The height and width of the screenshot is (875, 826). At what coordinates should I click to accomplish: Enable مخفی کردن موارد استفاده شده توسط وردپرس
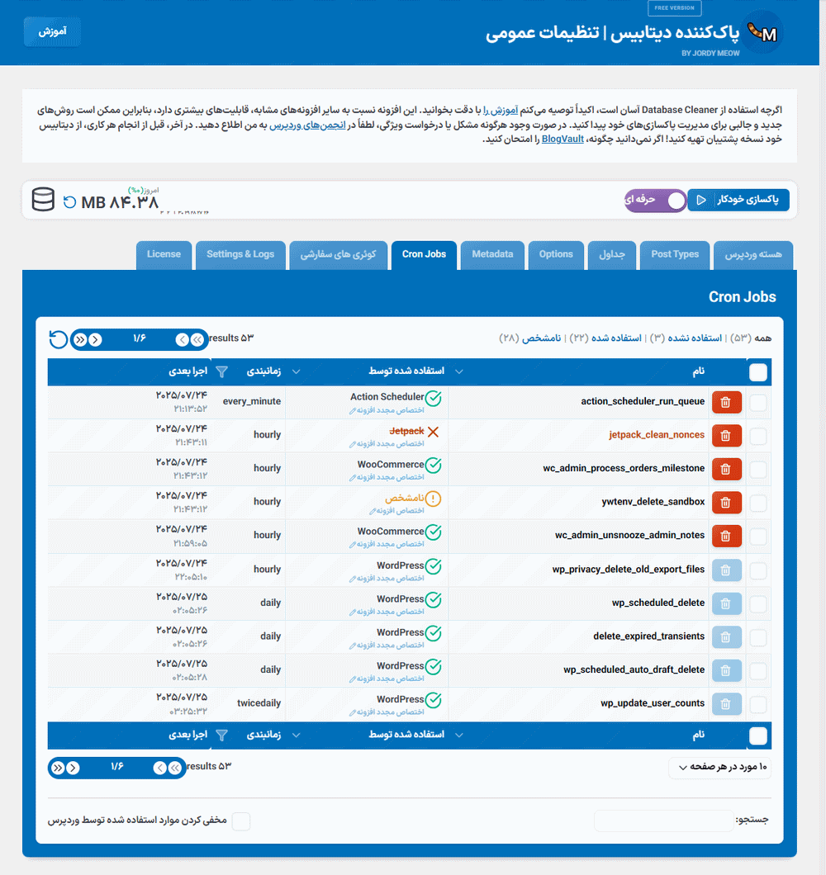pos(240,821)
